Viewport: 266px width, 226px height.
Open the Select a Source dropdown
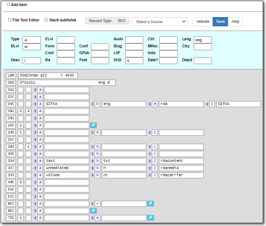point(159,22)
